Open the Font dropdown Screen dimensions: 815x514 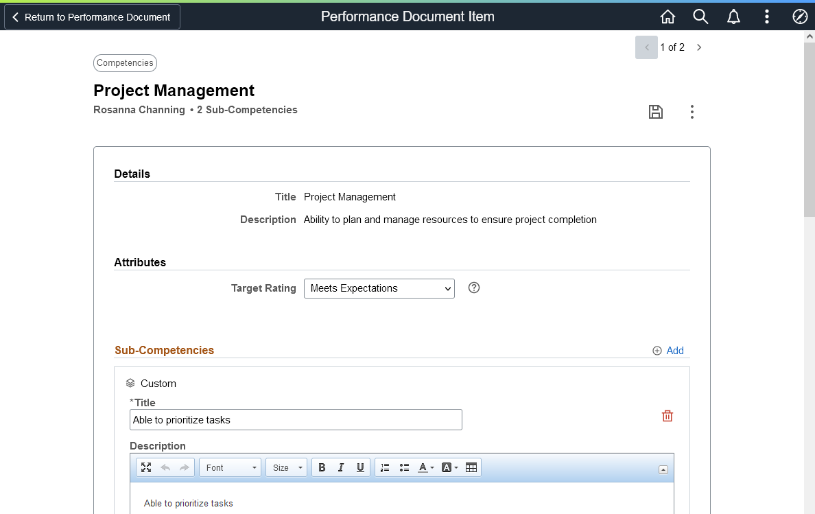pyautogui.click(x=231, y=467)
